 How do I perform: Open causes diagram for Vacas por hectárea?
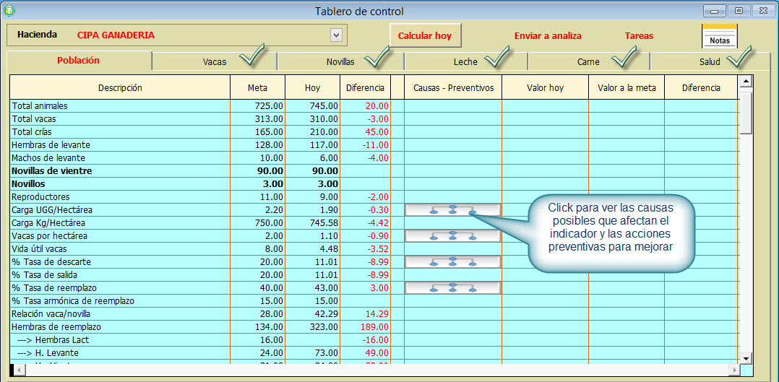[452, 235]
